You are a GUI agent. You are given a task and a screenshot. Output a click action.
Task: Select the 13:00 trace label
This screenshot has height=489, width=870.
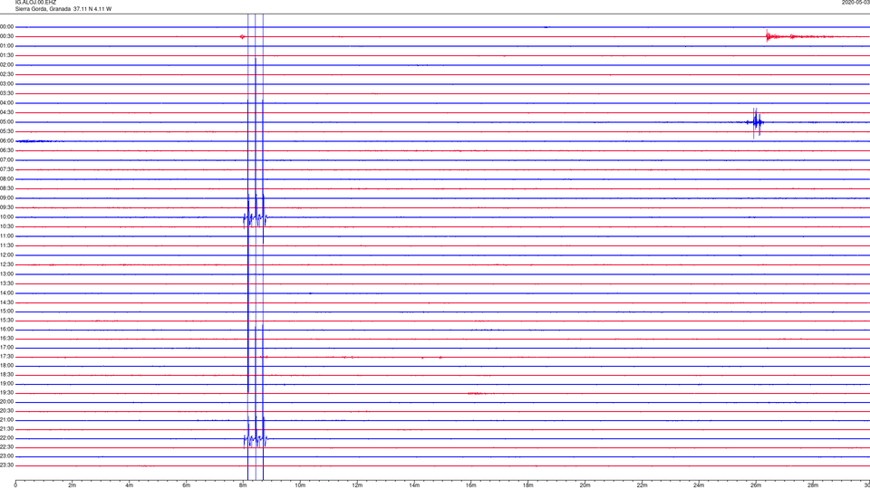6,273
